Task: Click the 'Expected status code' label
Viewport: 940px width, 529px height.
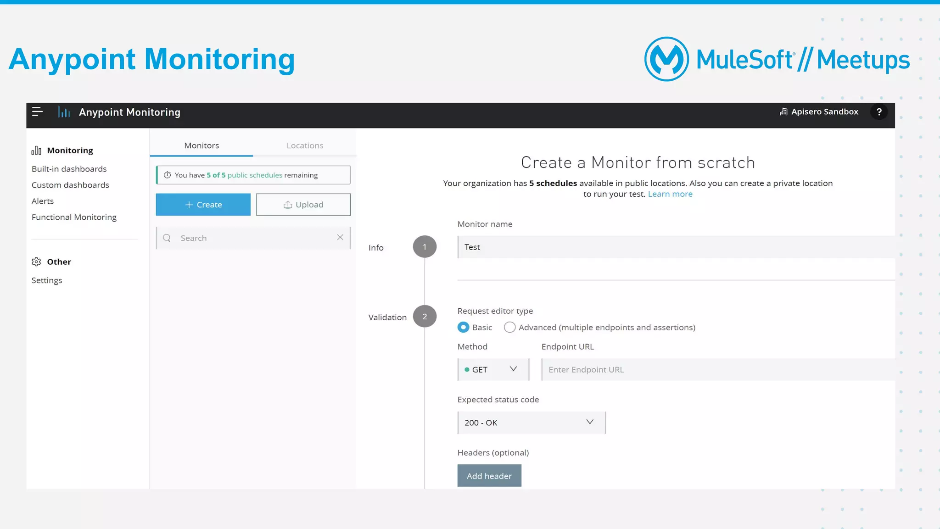Action: 498,400
